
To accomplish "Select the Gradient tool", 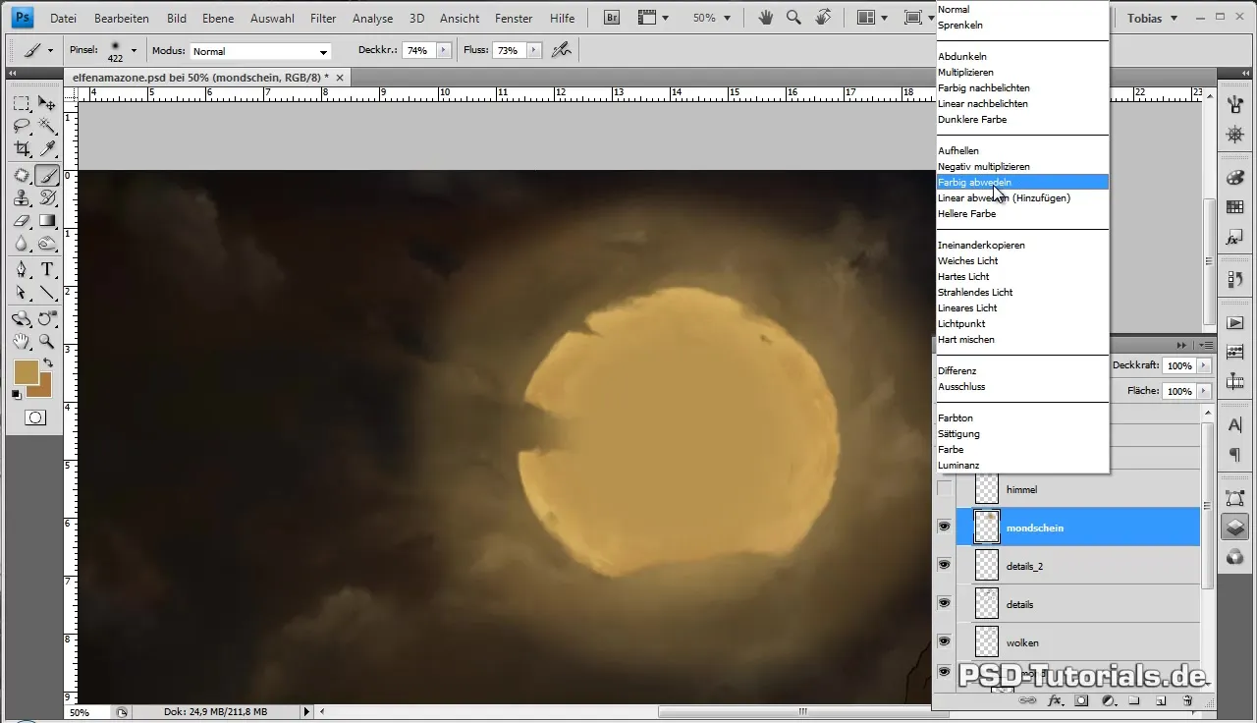I will coord(46,221).
